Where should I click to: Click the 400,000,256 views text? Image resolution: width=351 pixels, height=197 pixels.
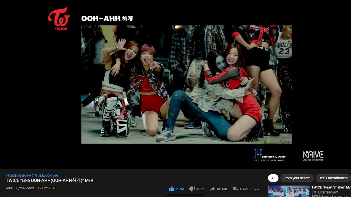[20, 188]
